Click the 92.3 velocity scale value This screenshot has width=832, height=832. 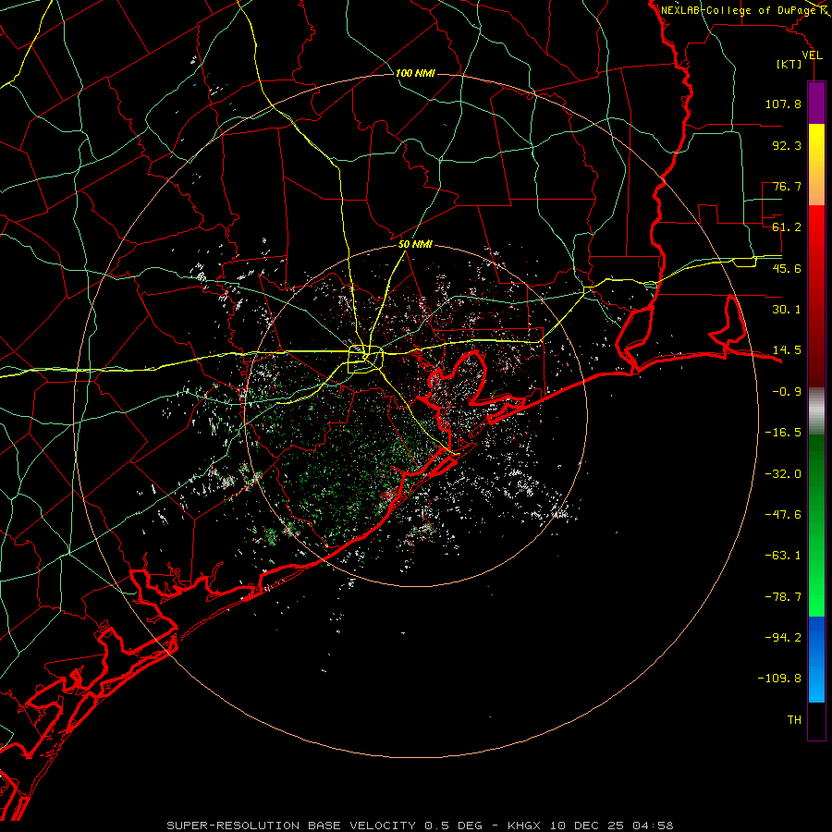click(787, 145)
